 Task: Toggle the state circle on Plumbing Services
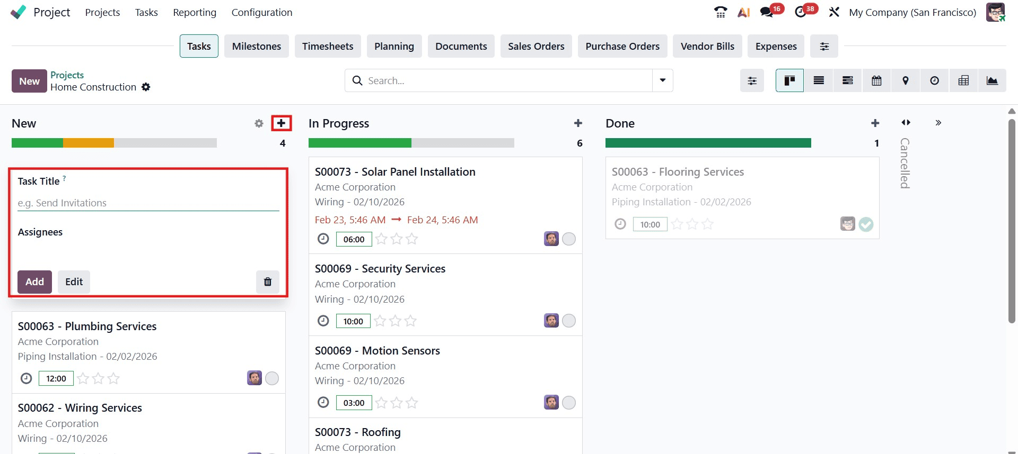coord(272,378)
